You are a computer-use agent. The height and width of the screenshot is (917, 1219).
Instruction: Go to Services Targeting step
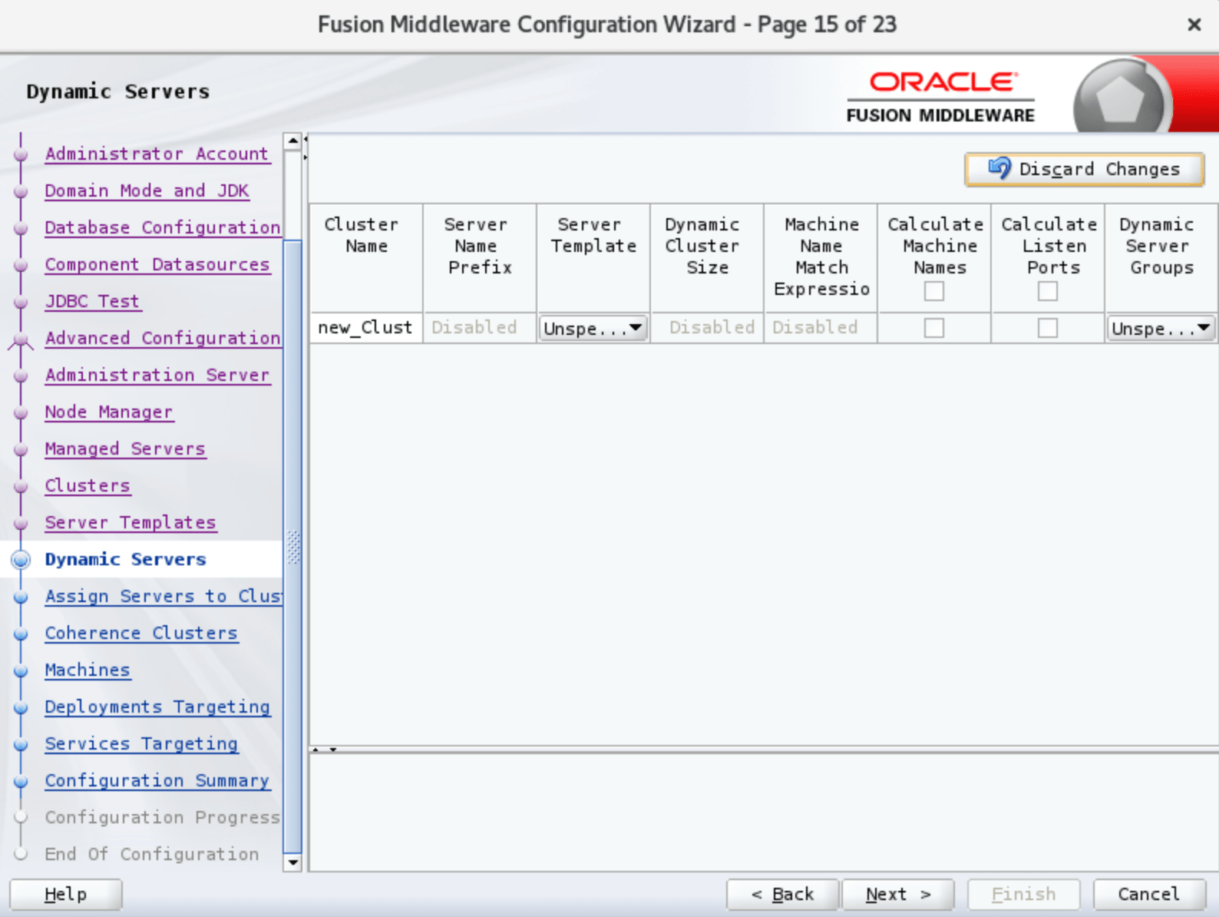[141, 743]
